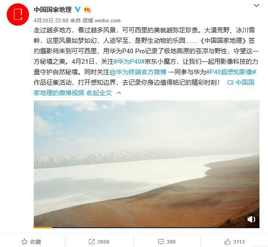The height and width of the screenshot is (247, 268).
Task: Open the 微博 weibo.com source link
Action: tap(102, 20)
